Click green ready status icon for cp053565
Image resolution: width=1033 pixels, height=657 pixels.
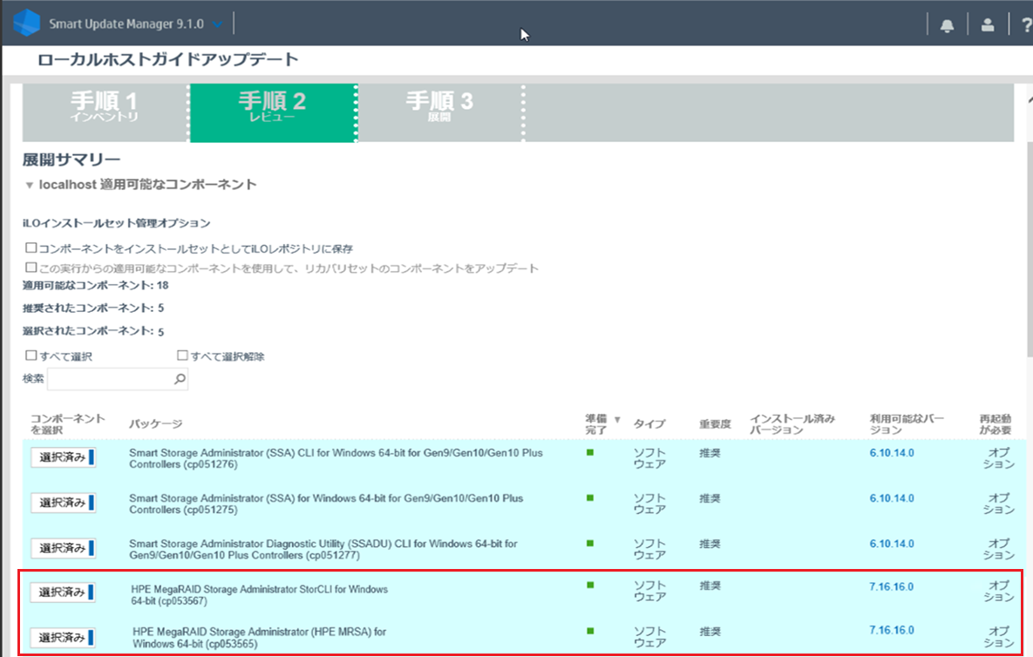(x=590, y=631)
